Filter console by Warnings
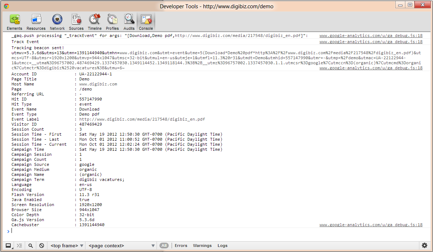 click(202, 246)
